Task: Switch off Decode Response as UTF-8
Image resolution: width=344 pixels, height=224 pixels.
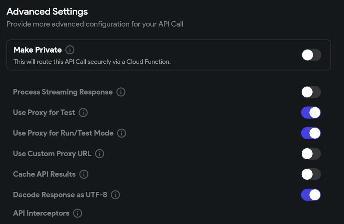Action: point(311,195)
